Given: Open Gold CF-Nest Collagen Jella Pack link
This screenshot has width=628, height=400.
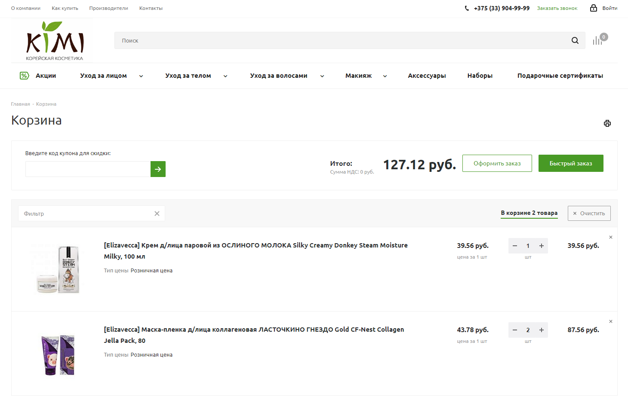Looking at the screenshot, I should (254, 335).
